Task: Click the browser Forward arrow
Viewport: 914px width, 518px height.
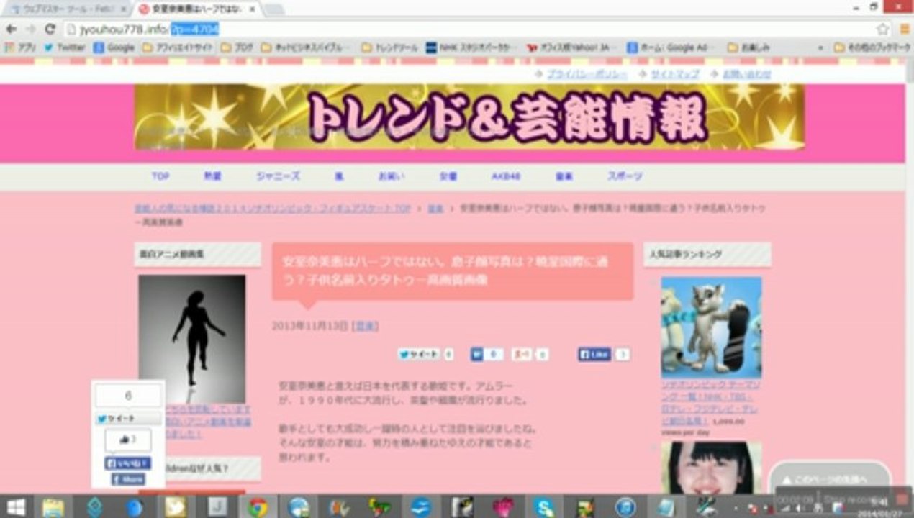Action: tap(30, 29)
